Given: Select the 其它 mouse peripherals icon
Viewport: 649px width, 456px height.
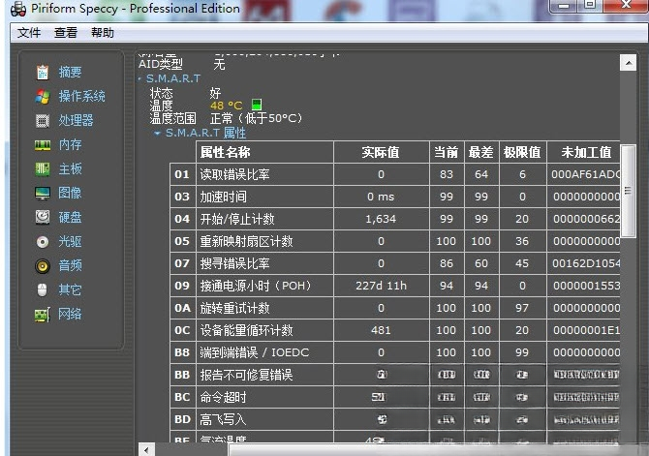Looking at the screenshot, I should [43, 289].
